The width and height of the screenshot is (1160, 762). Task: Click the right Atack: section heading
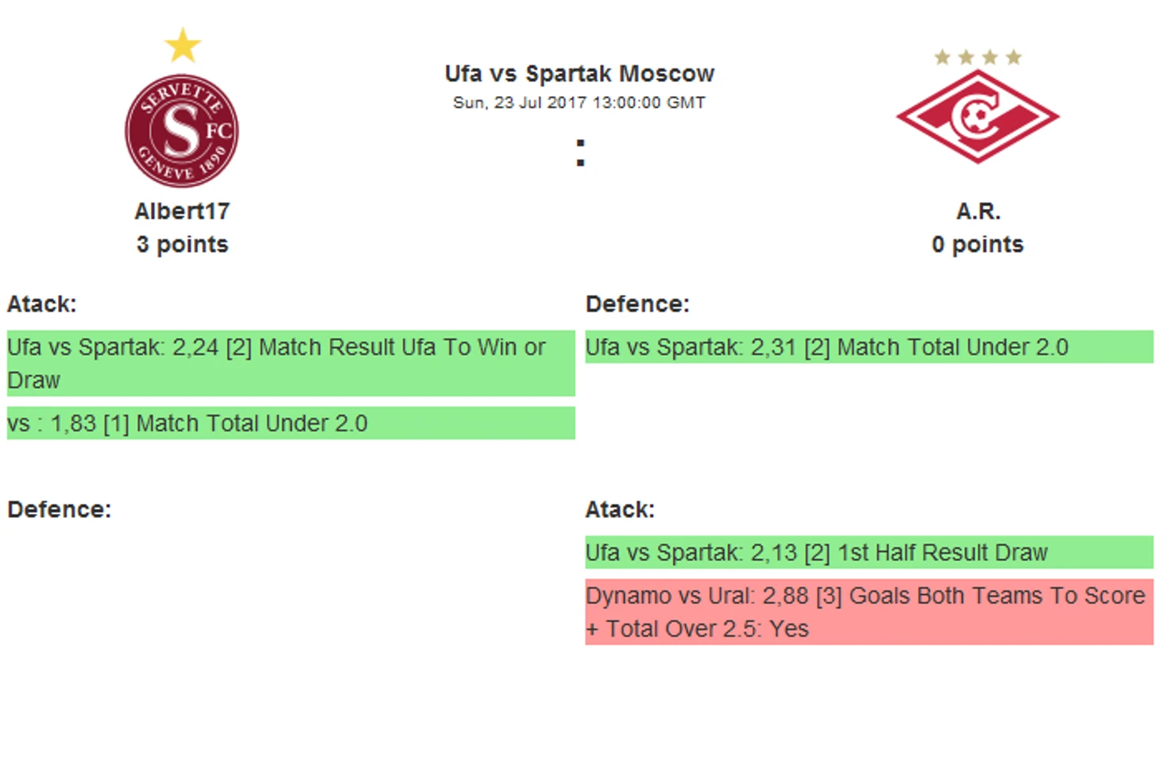(620, 509)
